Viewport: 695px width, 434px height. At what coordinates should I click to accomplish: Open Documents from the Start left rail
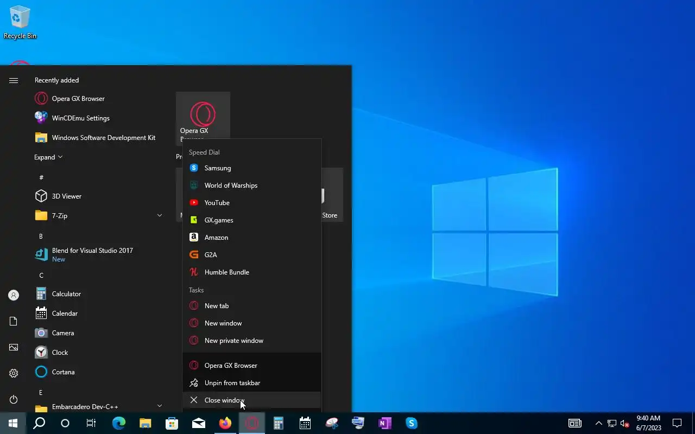14,321
